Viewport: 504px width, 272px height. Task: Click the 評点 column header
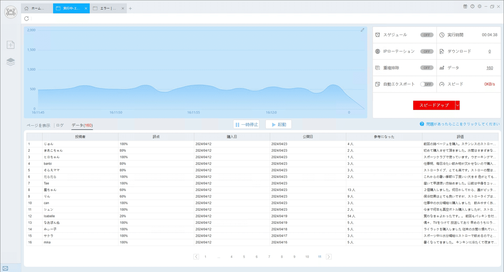click(156, 137)
